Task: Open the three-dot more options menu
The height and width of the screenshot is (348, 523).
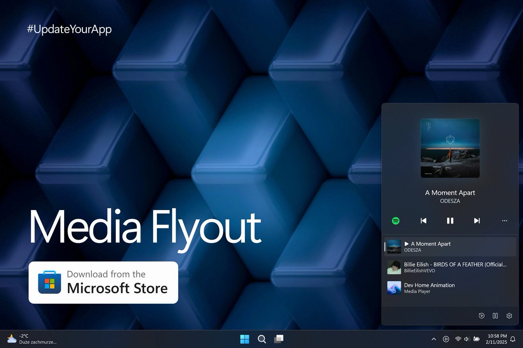Action: [504, 221]
